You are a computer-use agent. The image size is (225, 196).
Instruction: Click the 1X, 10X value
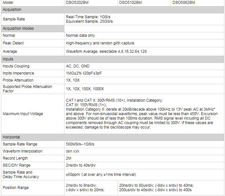pos(73,80)
